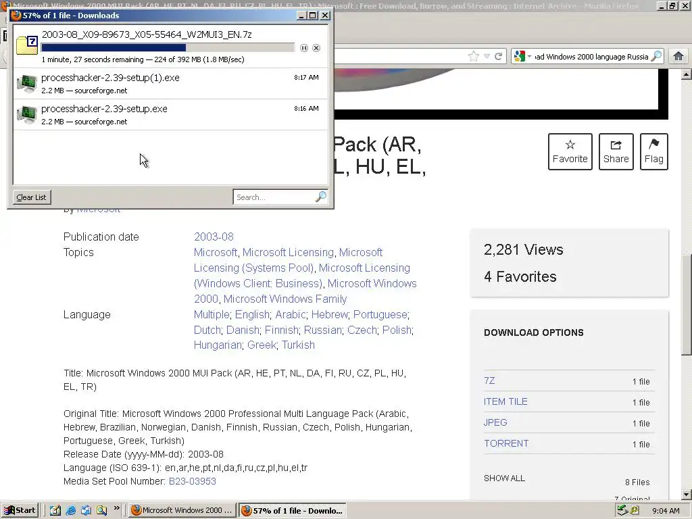692x519 pixels.
Task: Click the 4 Favorites text
Action: coord(520,276)
